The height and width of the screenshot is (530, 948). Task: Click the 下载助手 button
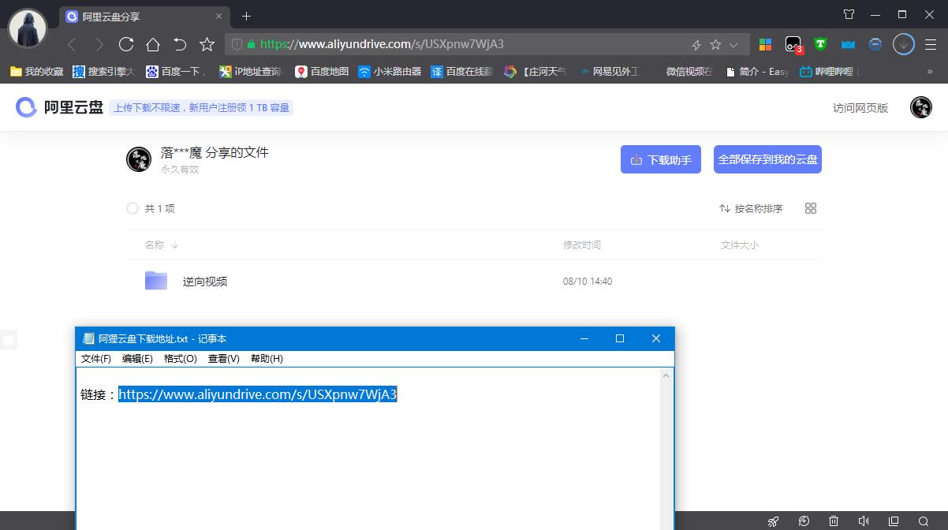pyautogui.click(x=661, y=159)
